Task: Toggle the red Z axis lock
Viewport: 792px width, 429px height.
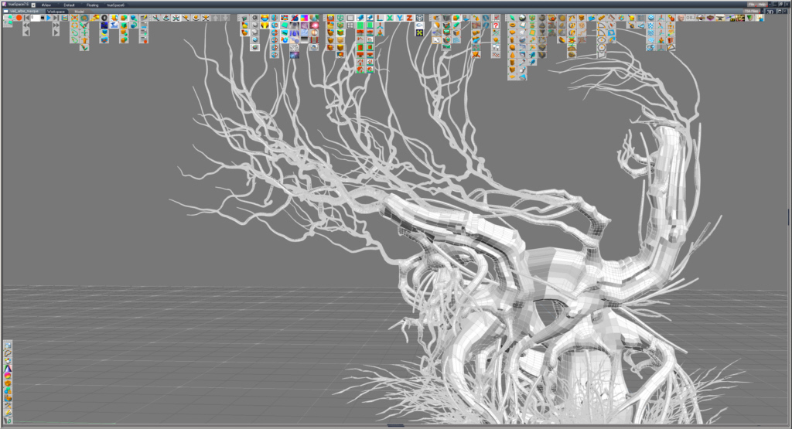Action: tap(410, 18)
